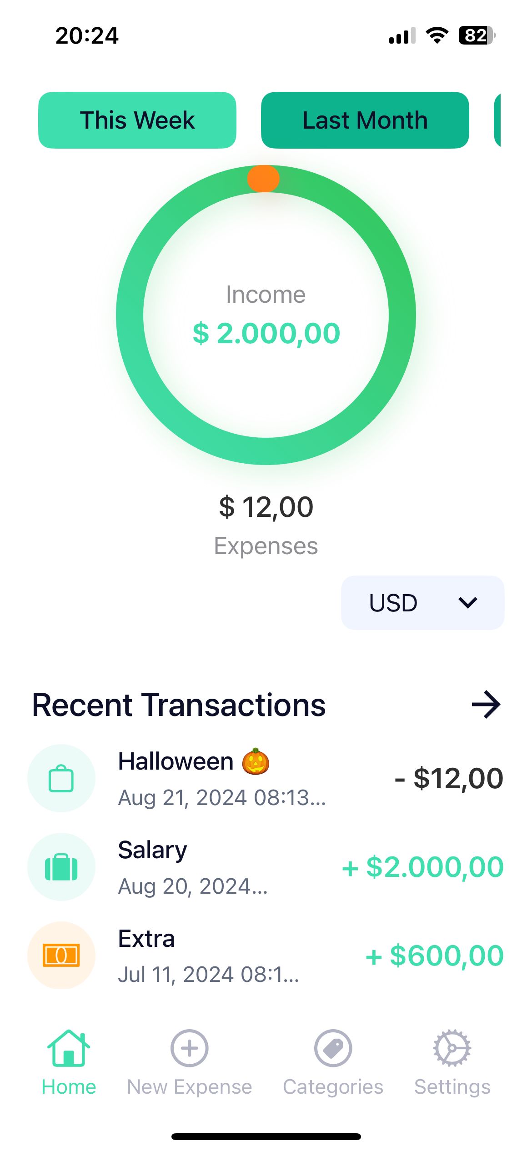532x1151 pixels.
Task: Tap the Wi-Fi status icon
Action: (437, 35)
